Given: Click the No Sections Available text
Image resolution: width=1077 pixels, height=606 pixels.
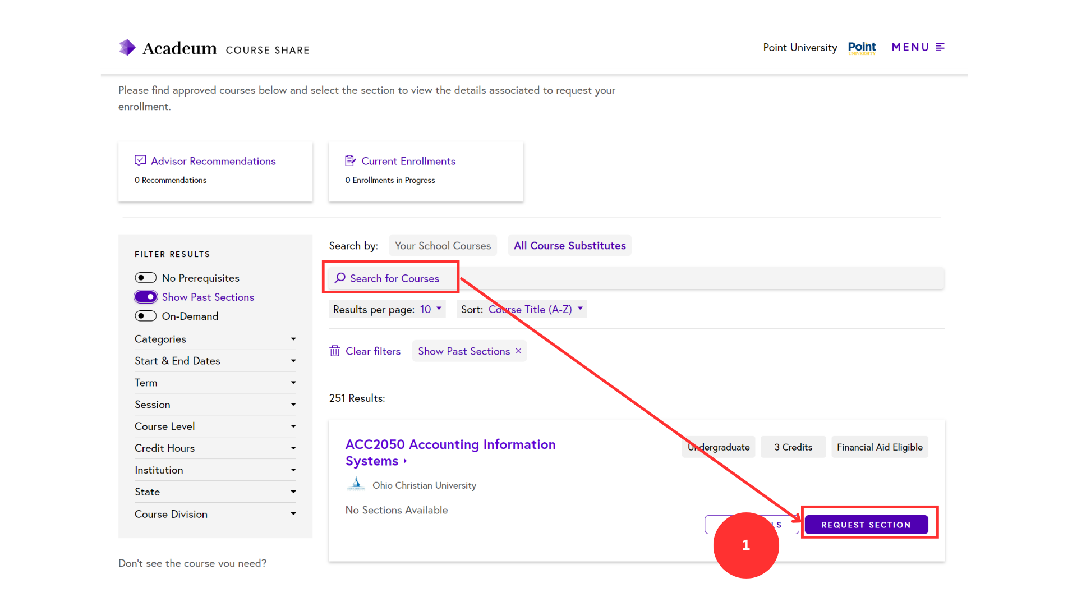Looking at the screenshot, I should point(397,510).
